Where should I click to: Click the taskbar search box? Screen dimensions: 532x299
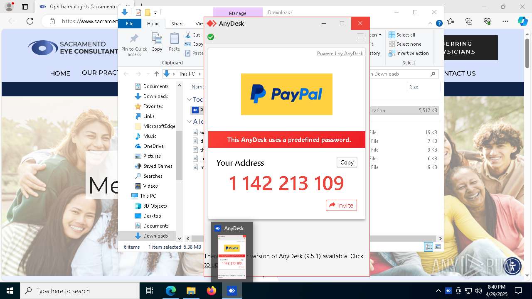tap(80, 291)
